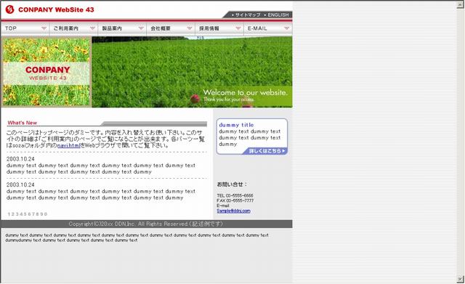Click the TEL 03-5555-6666 text
Image resolution: width=465 pixels, height=284 pixels.
point(235,195)
